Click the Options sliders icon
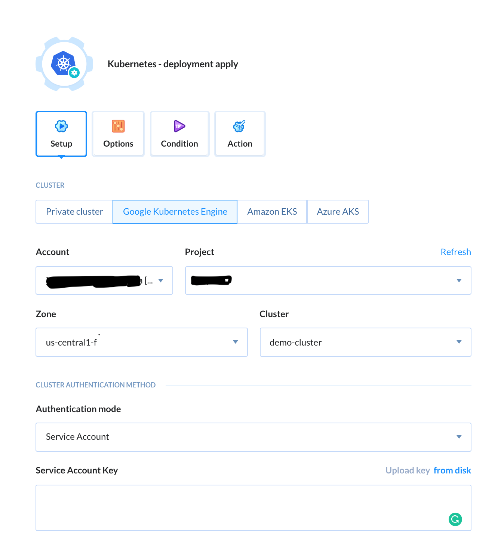Viewport: 504px width, 546px height. (118, 126)
